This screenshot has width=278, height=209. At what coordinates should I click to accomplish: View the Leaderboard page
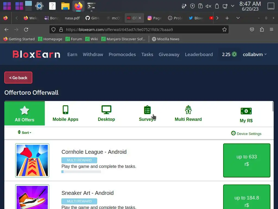click(x=199, y=54)
